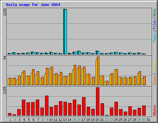
Task: Select day label 7 on the x-axis
Action: (38, 120)
